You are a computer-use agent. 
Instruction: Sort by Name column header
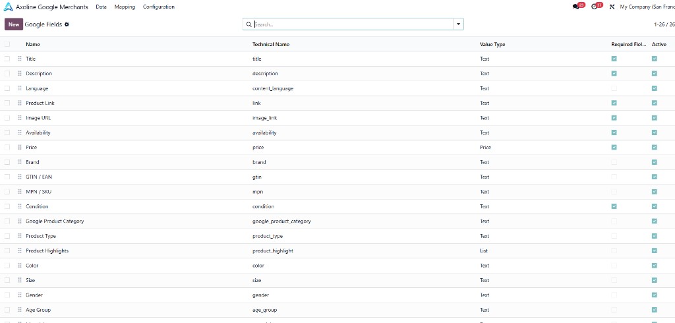click(33, 44)
